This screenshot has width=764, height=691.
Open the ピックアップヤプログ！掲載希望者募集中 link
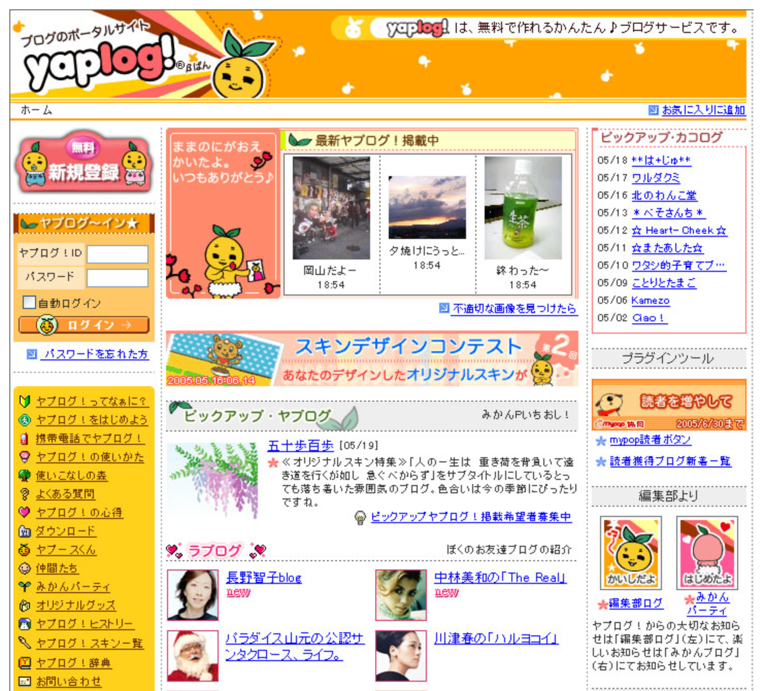(471, 516)
